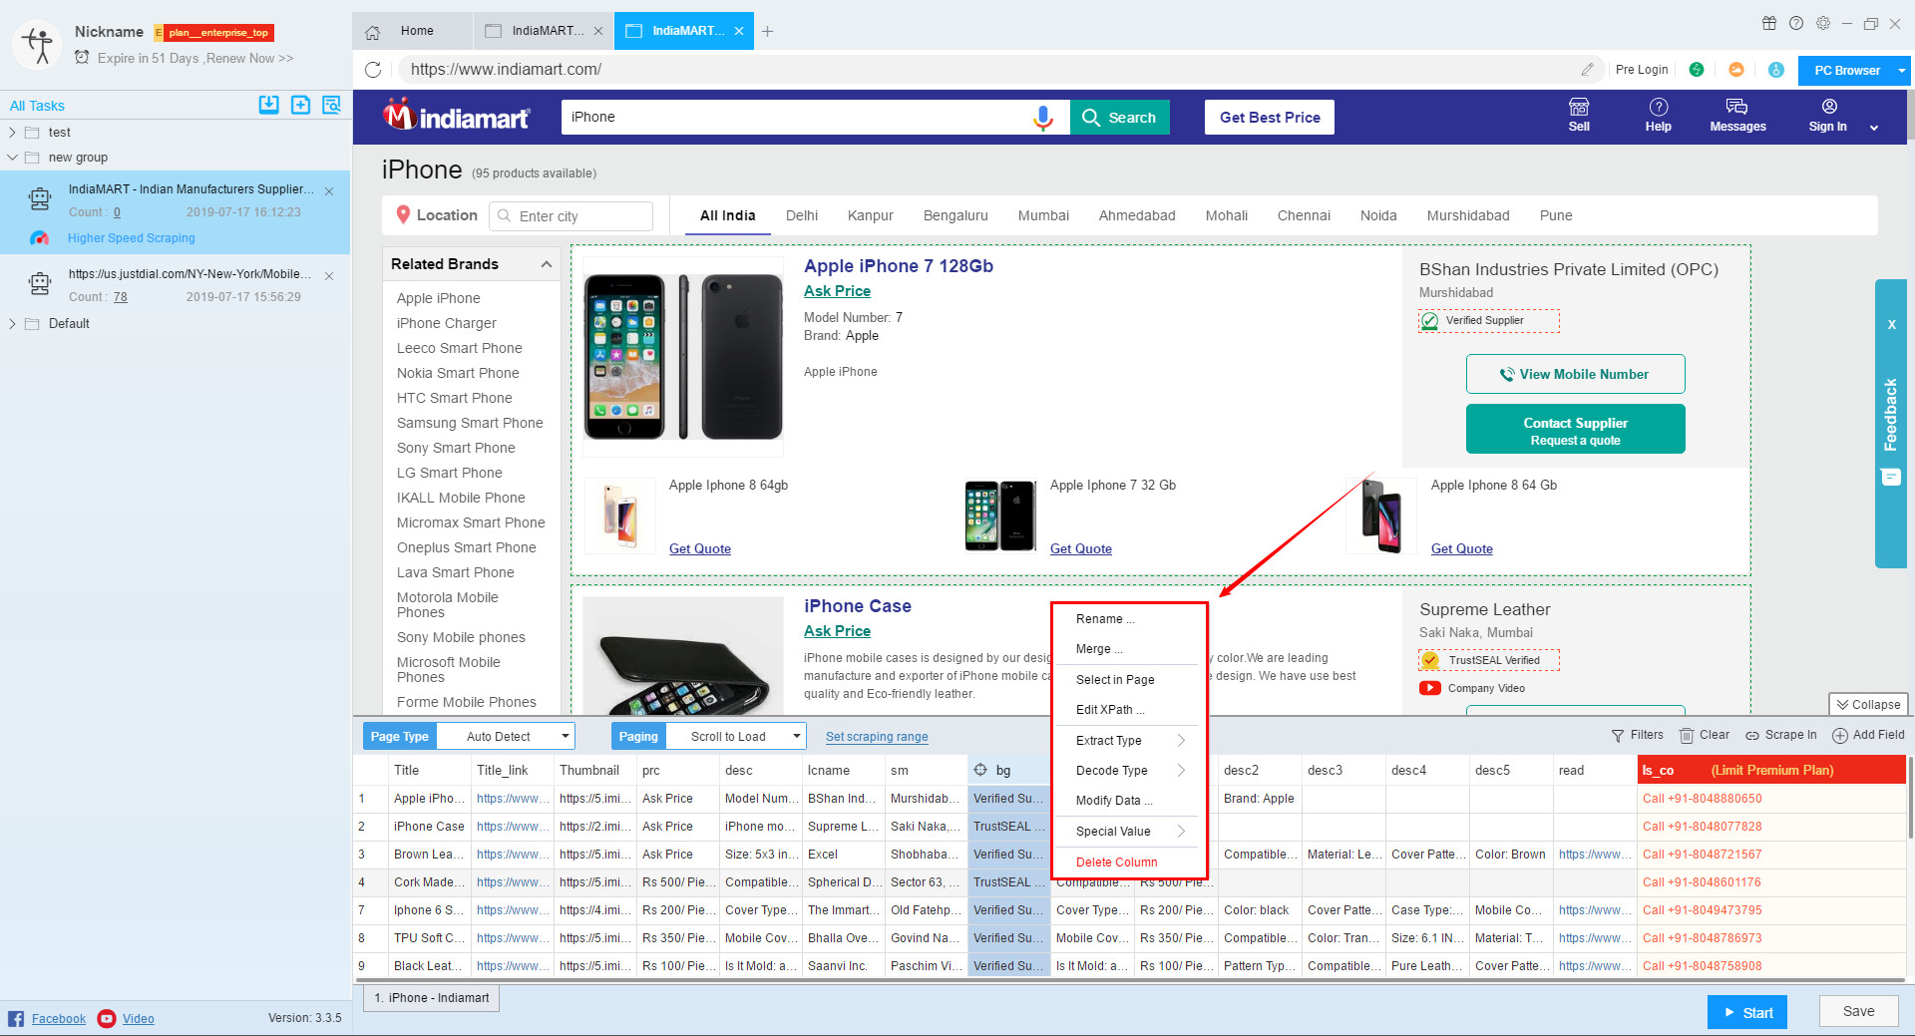The width and height of the screenshot is (1915, 1036).
Task: Switch to the Mumbai location tab
Action: (x=1043, y=215)
